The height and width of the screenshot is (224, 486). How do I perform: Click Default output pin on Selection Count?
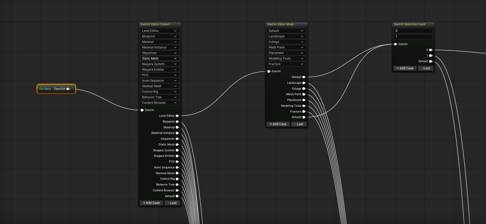431,61
